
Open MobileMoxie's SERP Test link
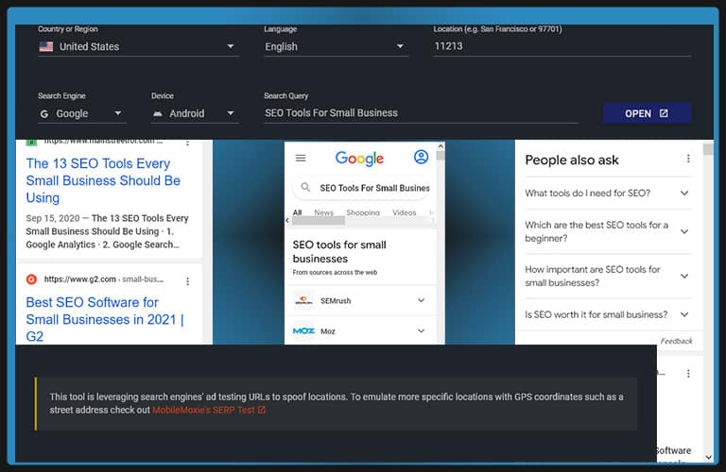(208, 410)
